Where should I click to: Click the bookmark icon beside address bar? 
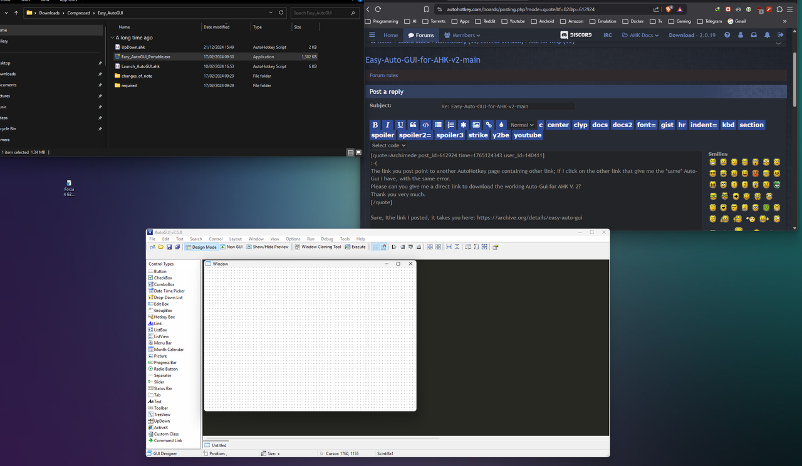pos(426,9)
